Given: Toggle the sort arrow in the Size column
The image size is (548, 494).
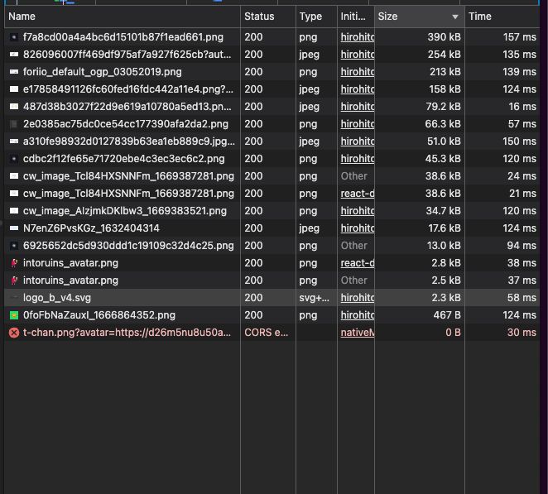Looking at the screenshot, I should click(x=454, y=17).
